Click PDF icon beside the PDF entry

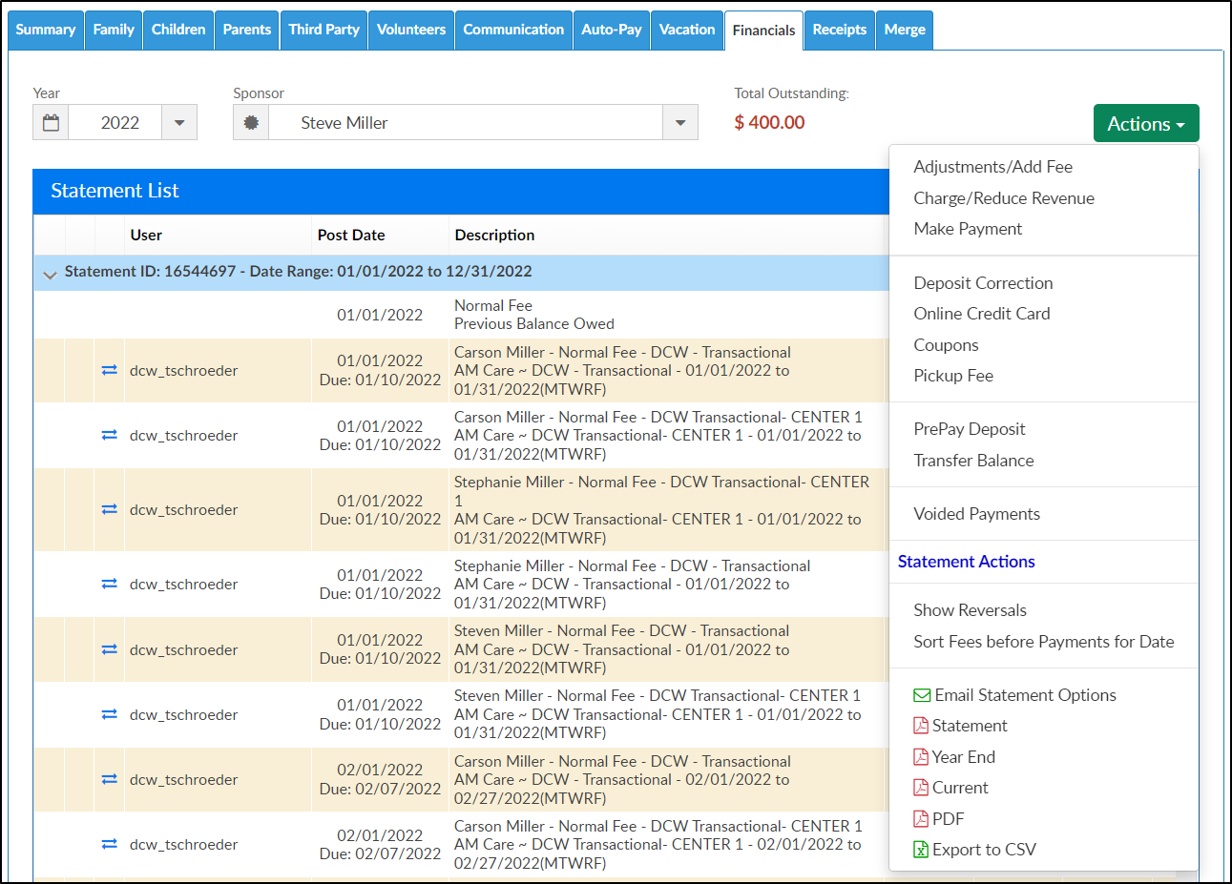(921, 819)
